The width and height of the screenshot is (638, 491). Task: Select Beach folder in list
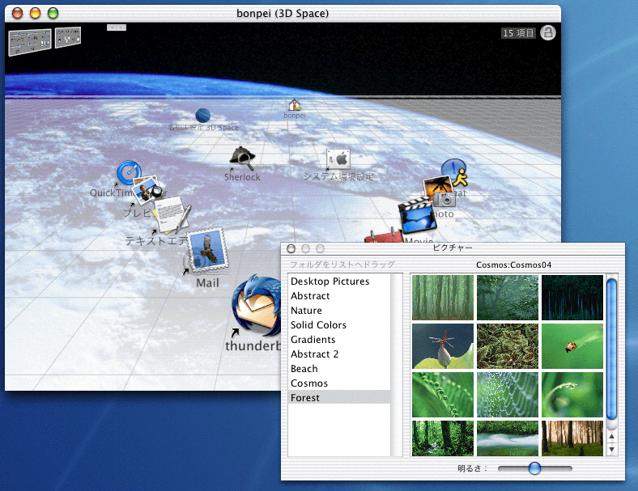coord(339,369)
